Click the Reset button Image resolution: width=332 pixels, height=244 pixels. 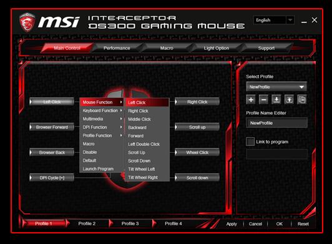point(303,223)
